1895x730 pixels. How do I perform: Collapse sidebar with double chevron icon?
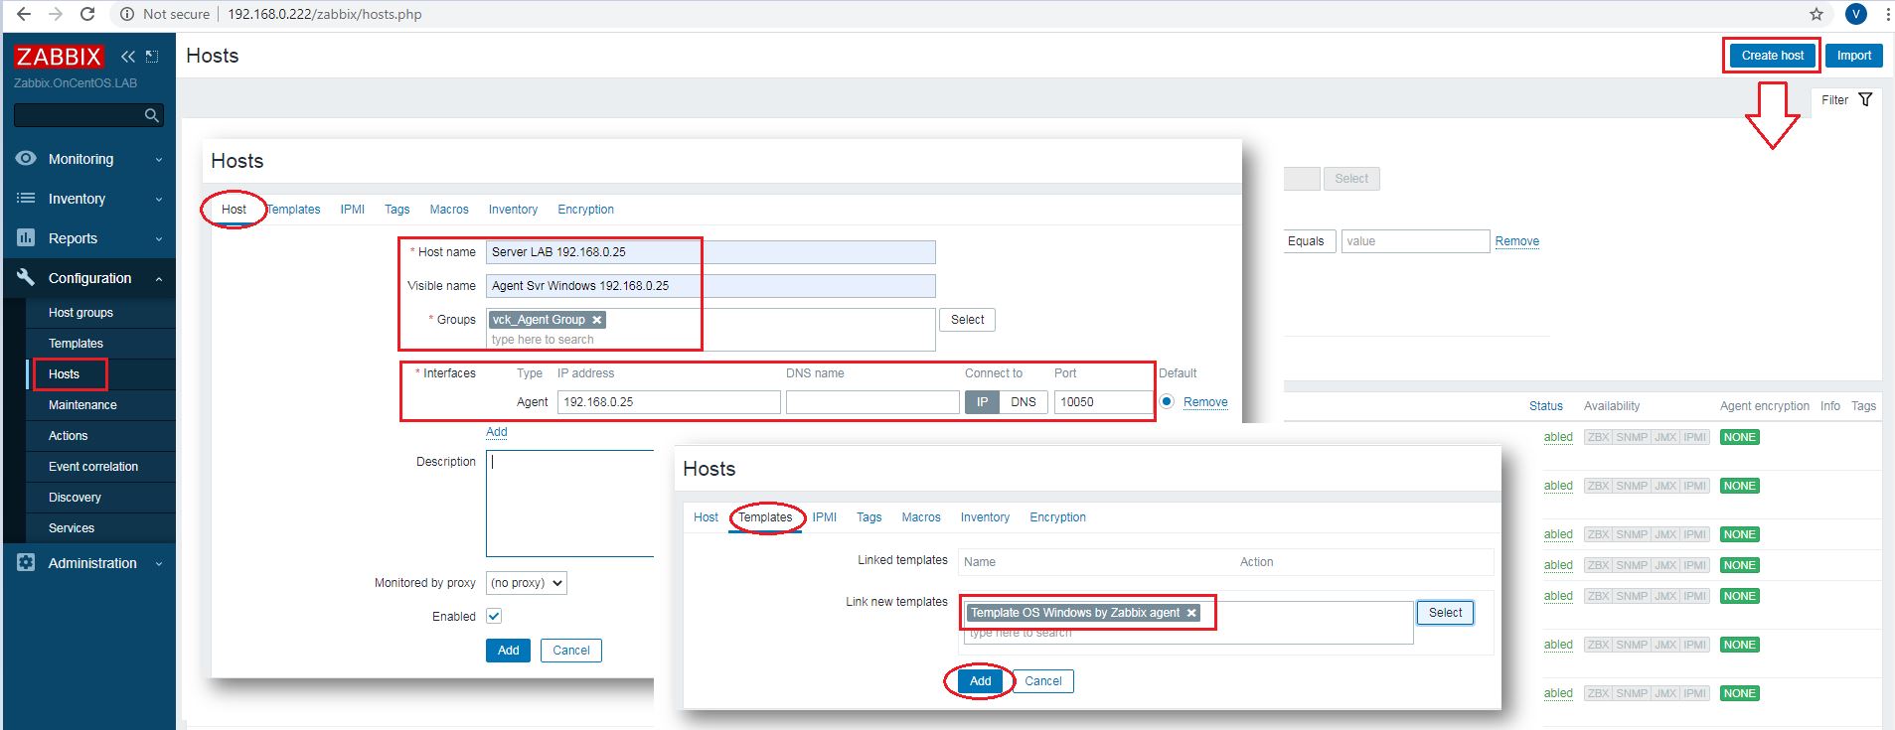(127, 57)
